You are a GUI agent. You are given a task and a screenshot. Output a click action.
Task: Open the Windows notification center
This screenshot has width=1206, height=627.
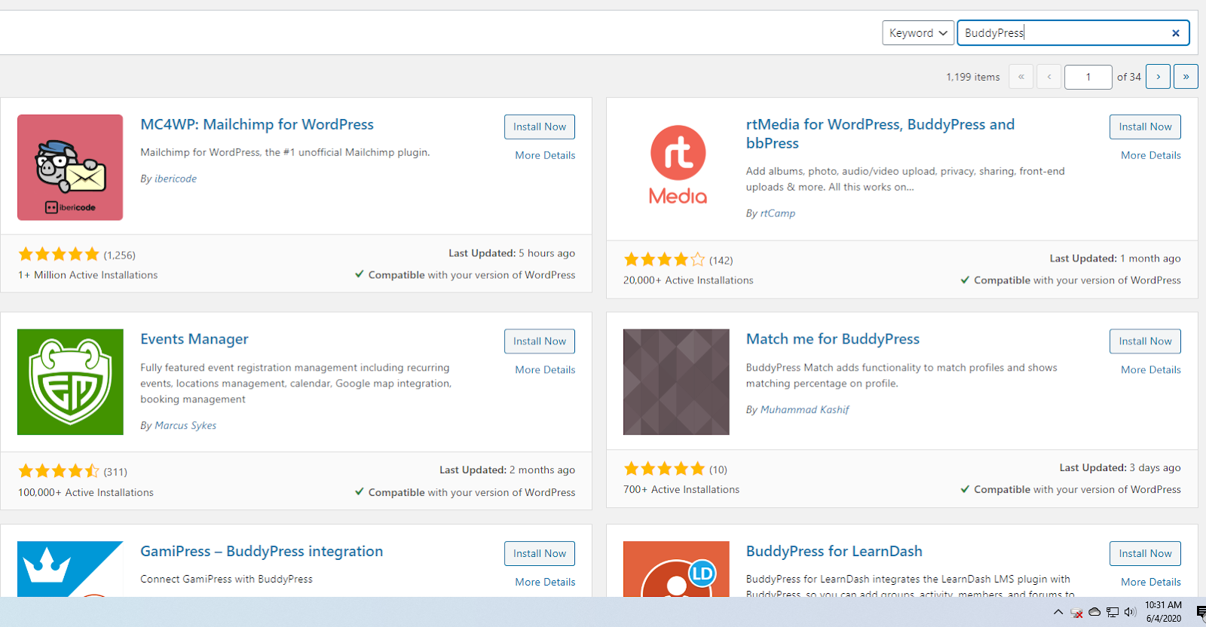1201,612
